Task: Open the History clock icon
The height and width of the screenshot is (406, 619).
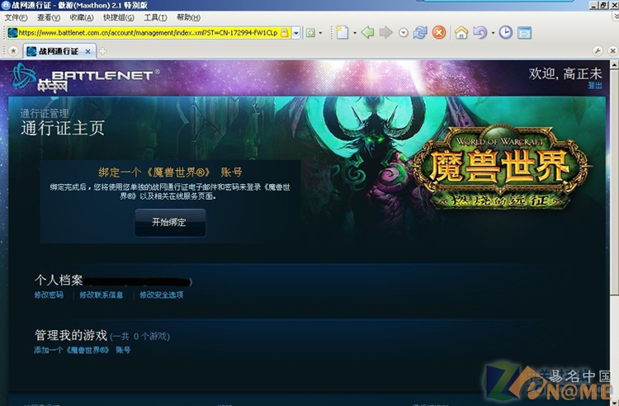Action: 506,32
